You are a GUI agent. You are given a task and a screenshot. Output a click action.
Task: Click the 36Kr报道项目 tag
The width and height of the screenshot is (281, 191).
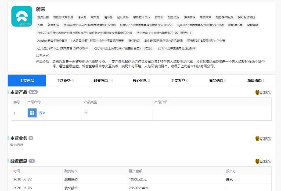click(x=246, y=17)
